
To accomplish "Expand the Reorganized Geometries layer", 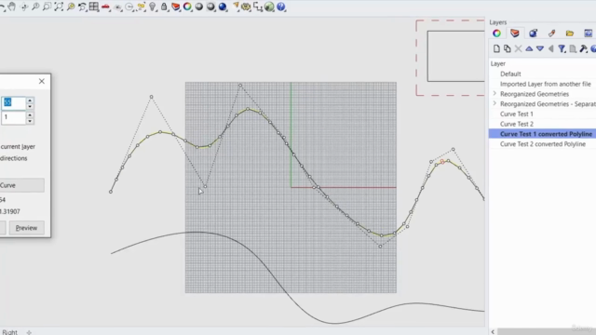I will [494, 93].
